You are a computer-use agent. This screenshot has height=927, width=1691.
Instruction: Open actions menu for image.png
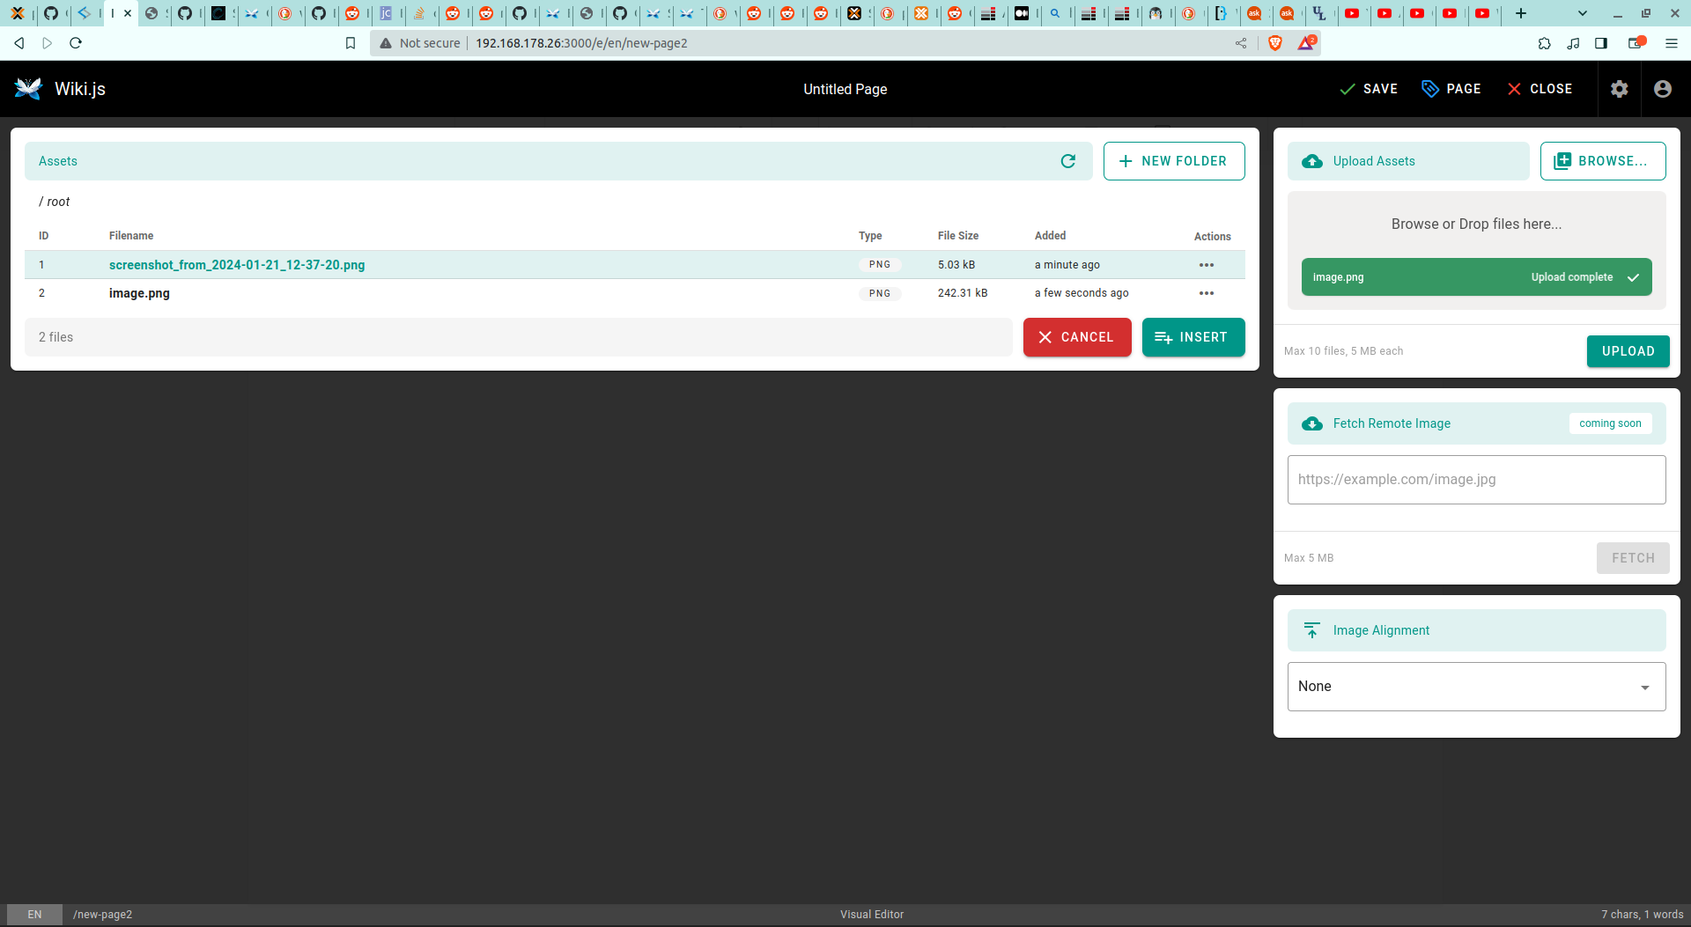pyautogui.click(x=1206, y=293)
